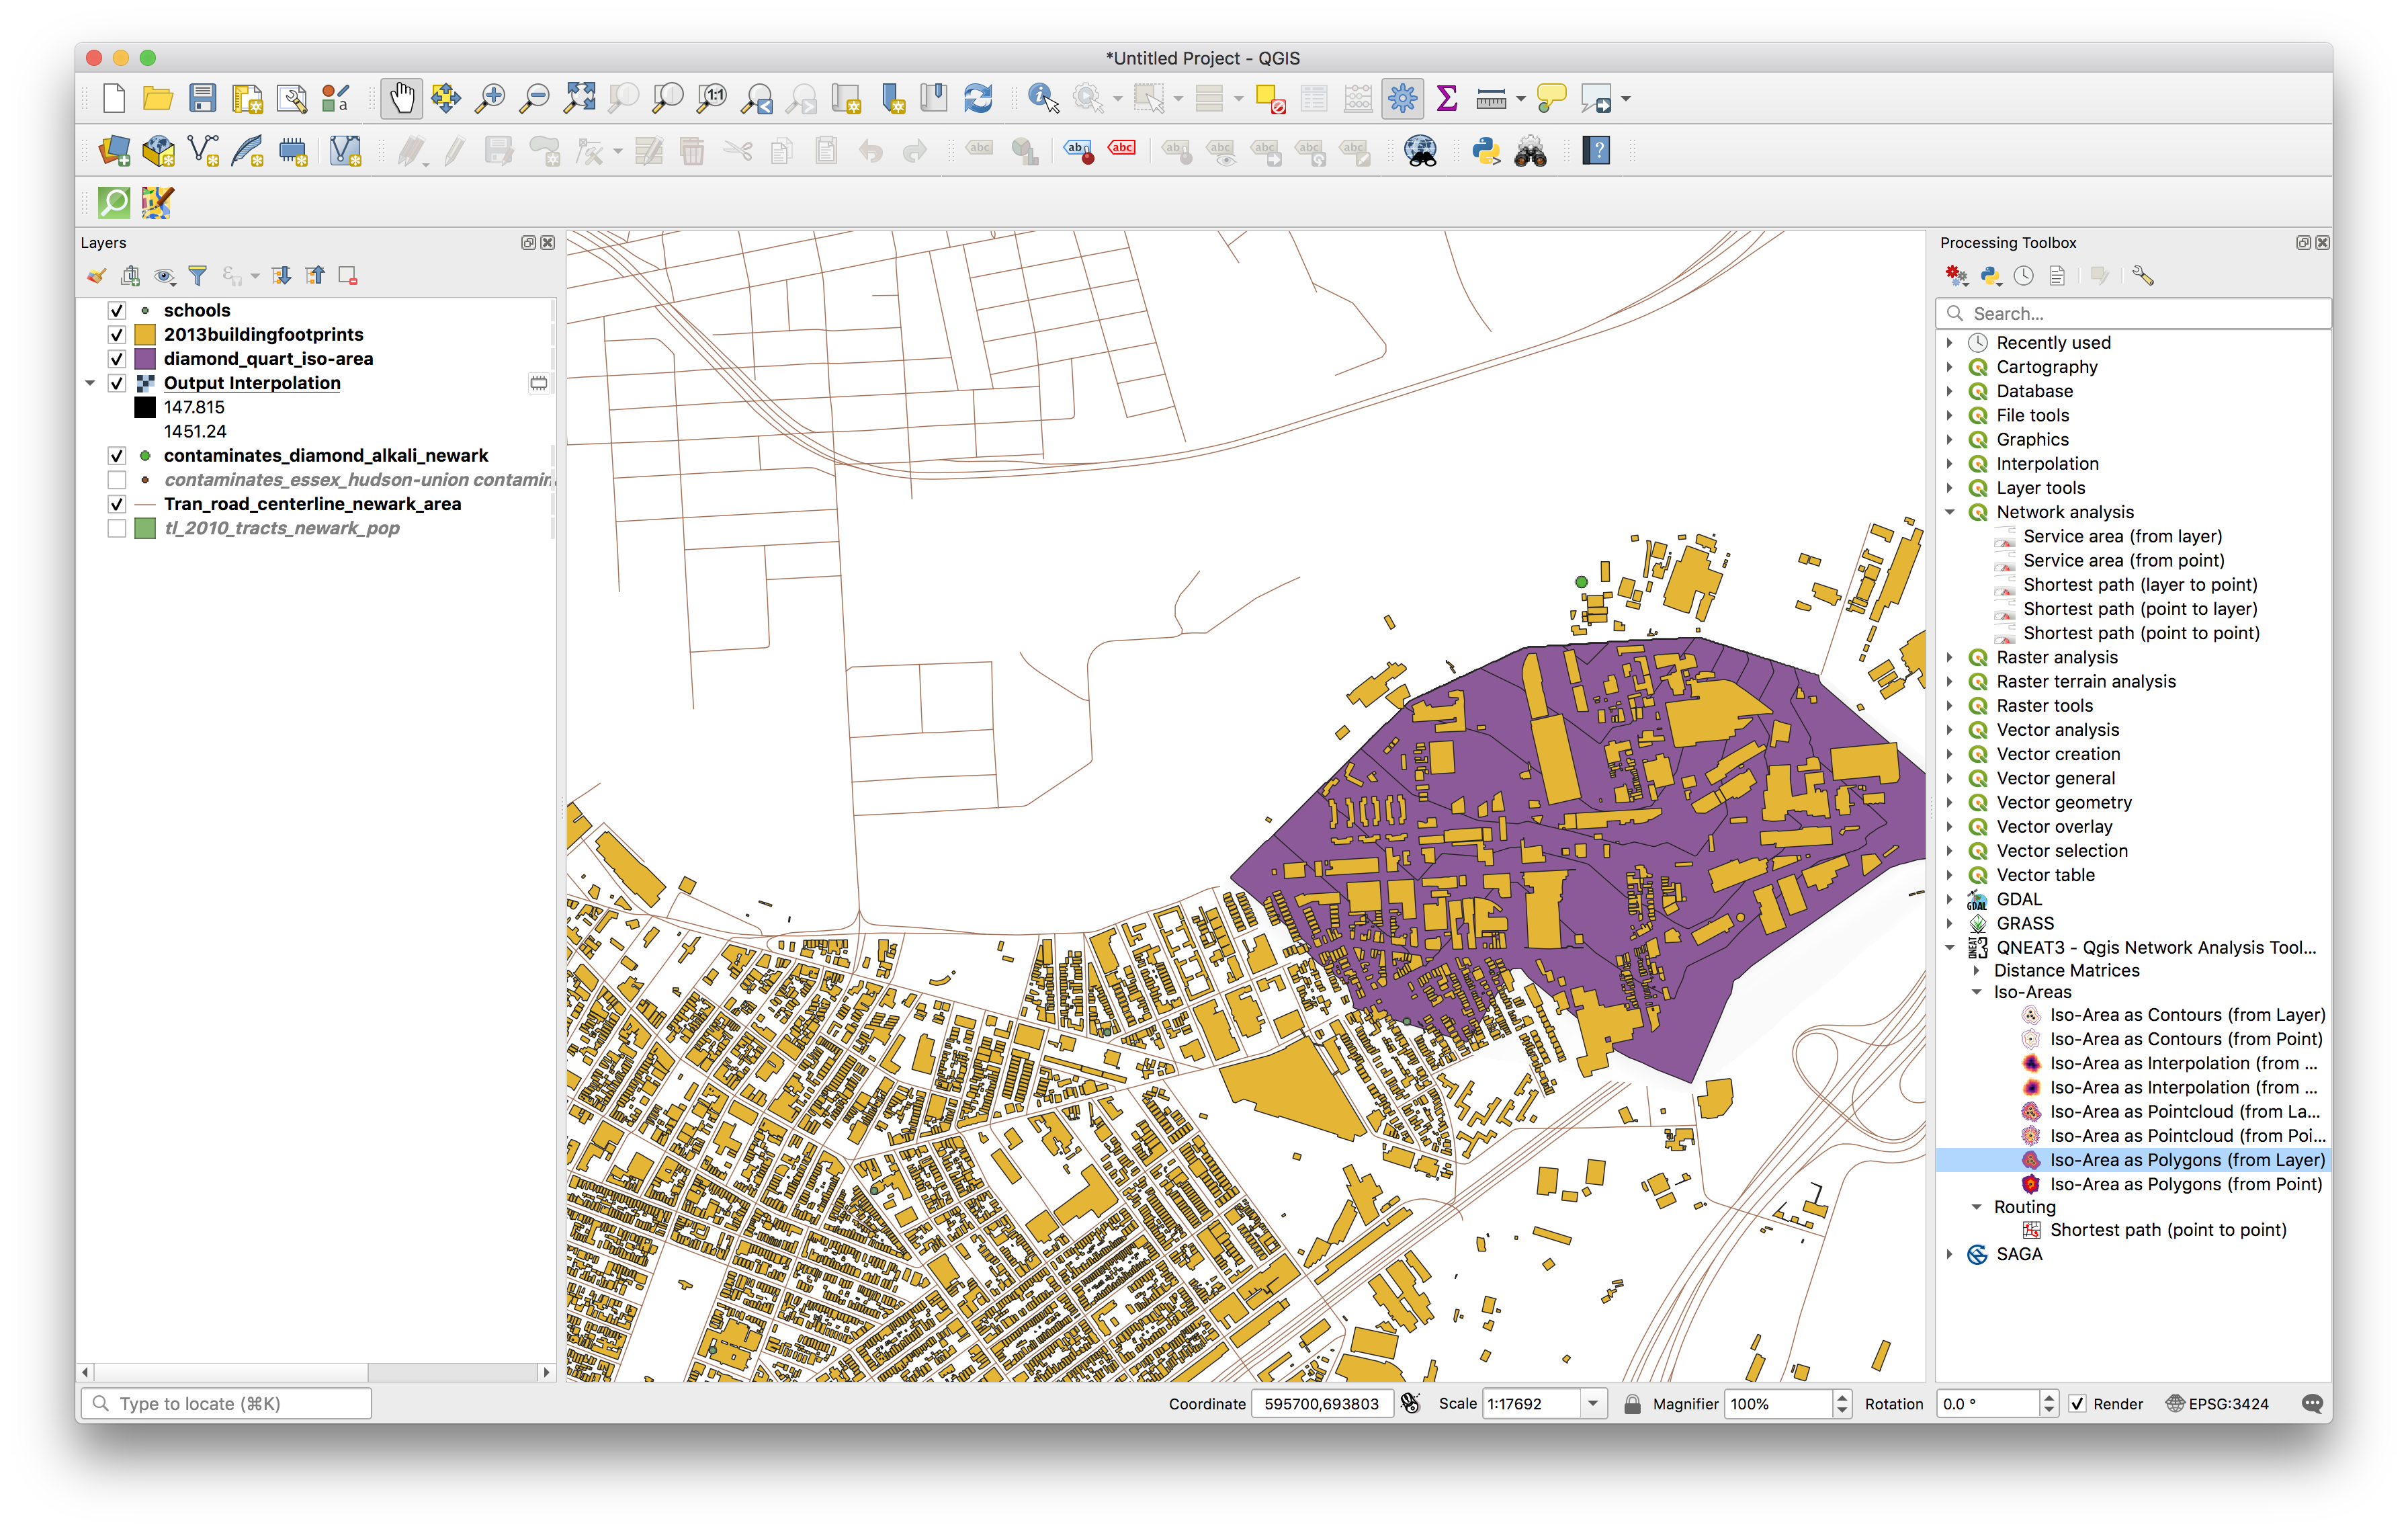Open Service area (from layer) algorithm
Screen dimensions: 2408x1531
[x=2121, y=536]
